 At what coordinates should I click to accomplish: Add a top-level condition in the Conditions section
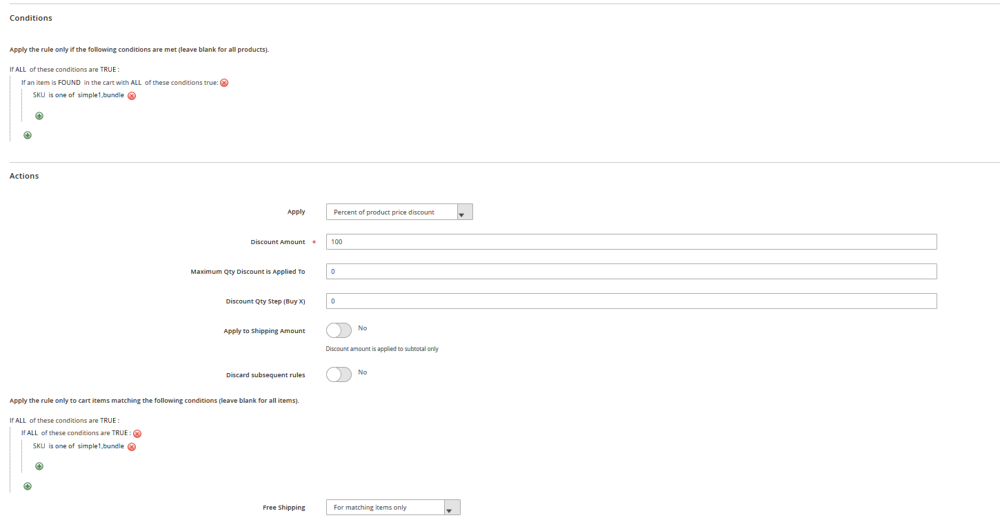[28, 135]
